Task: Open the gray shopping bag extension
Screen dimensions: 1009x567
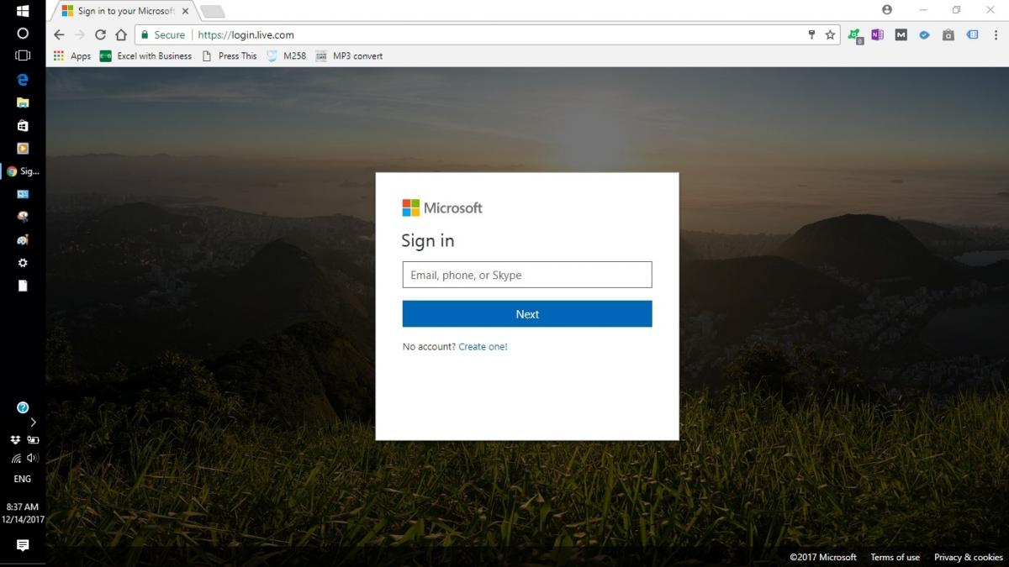Action: 948,34
